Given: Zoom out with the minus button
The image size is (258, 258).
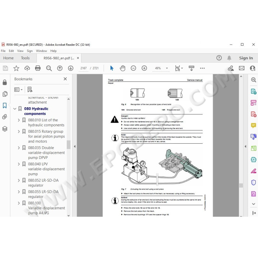Looking at the screenshot, I should pyautogui.click(x=133, y=68).
